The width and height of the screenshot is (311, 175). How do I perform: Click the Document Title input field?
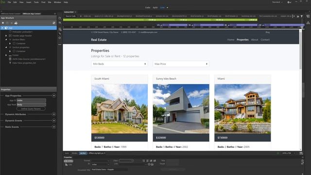click(110, 170)
